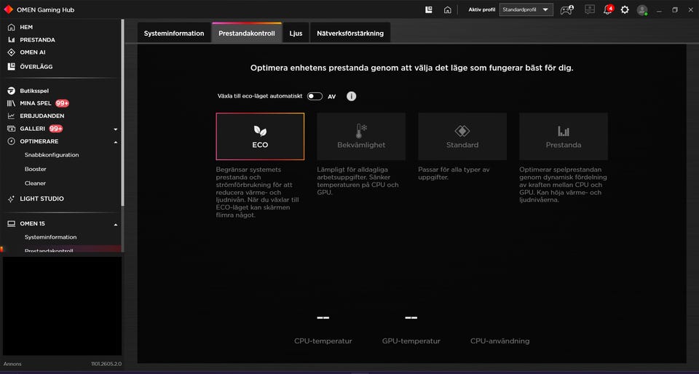Switch to the Nätverksförstärkning tab
Viewport: 699px width, 374px height.
[350, 33]
